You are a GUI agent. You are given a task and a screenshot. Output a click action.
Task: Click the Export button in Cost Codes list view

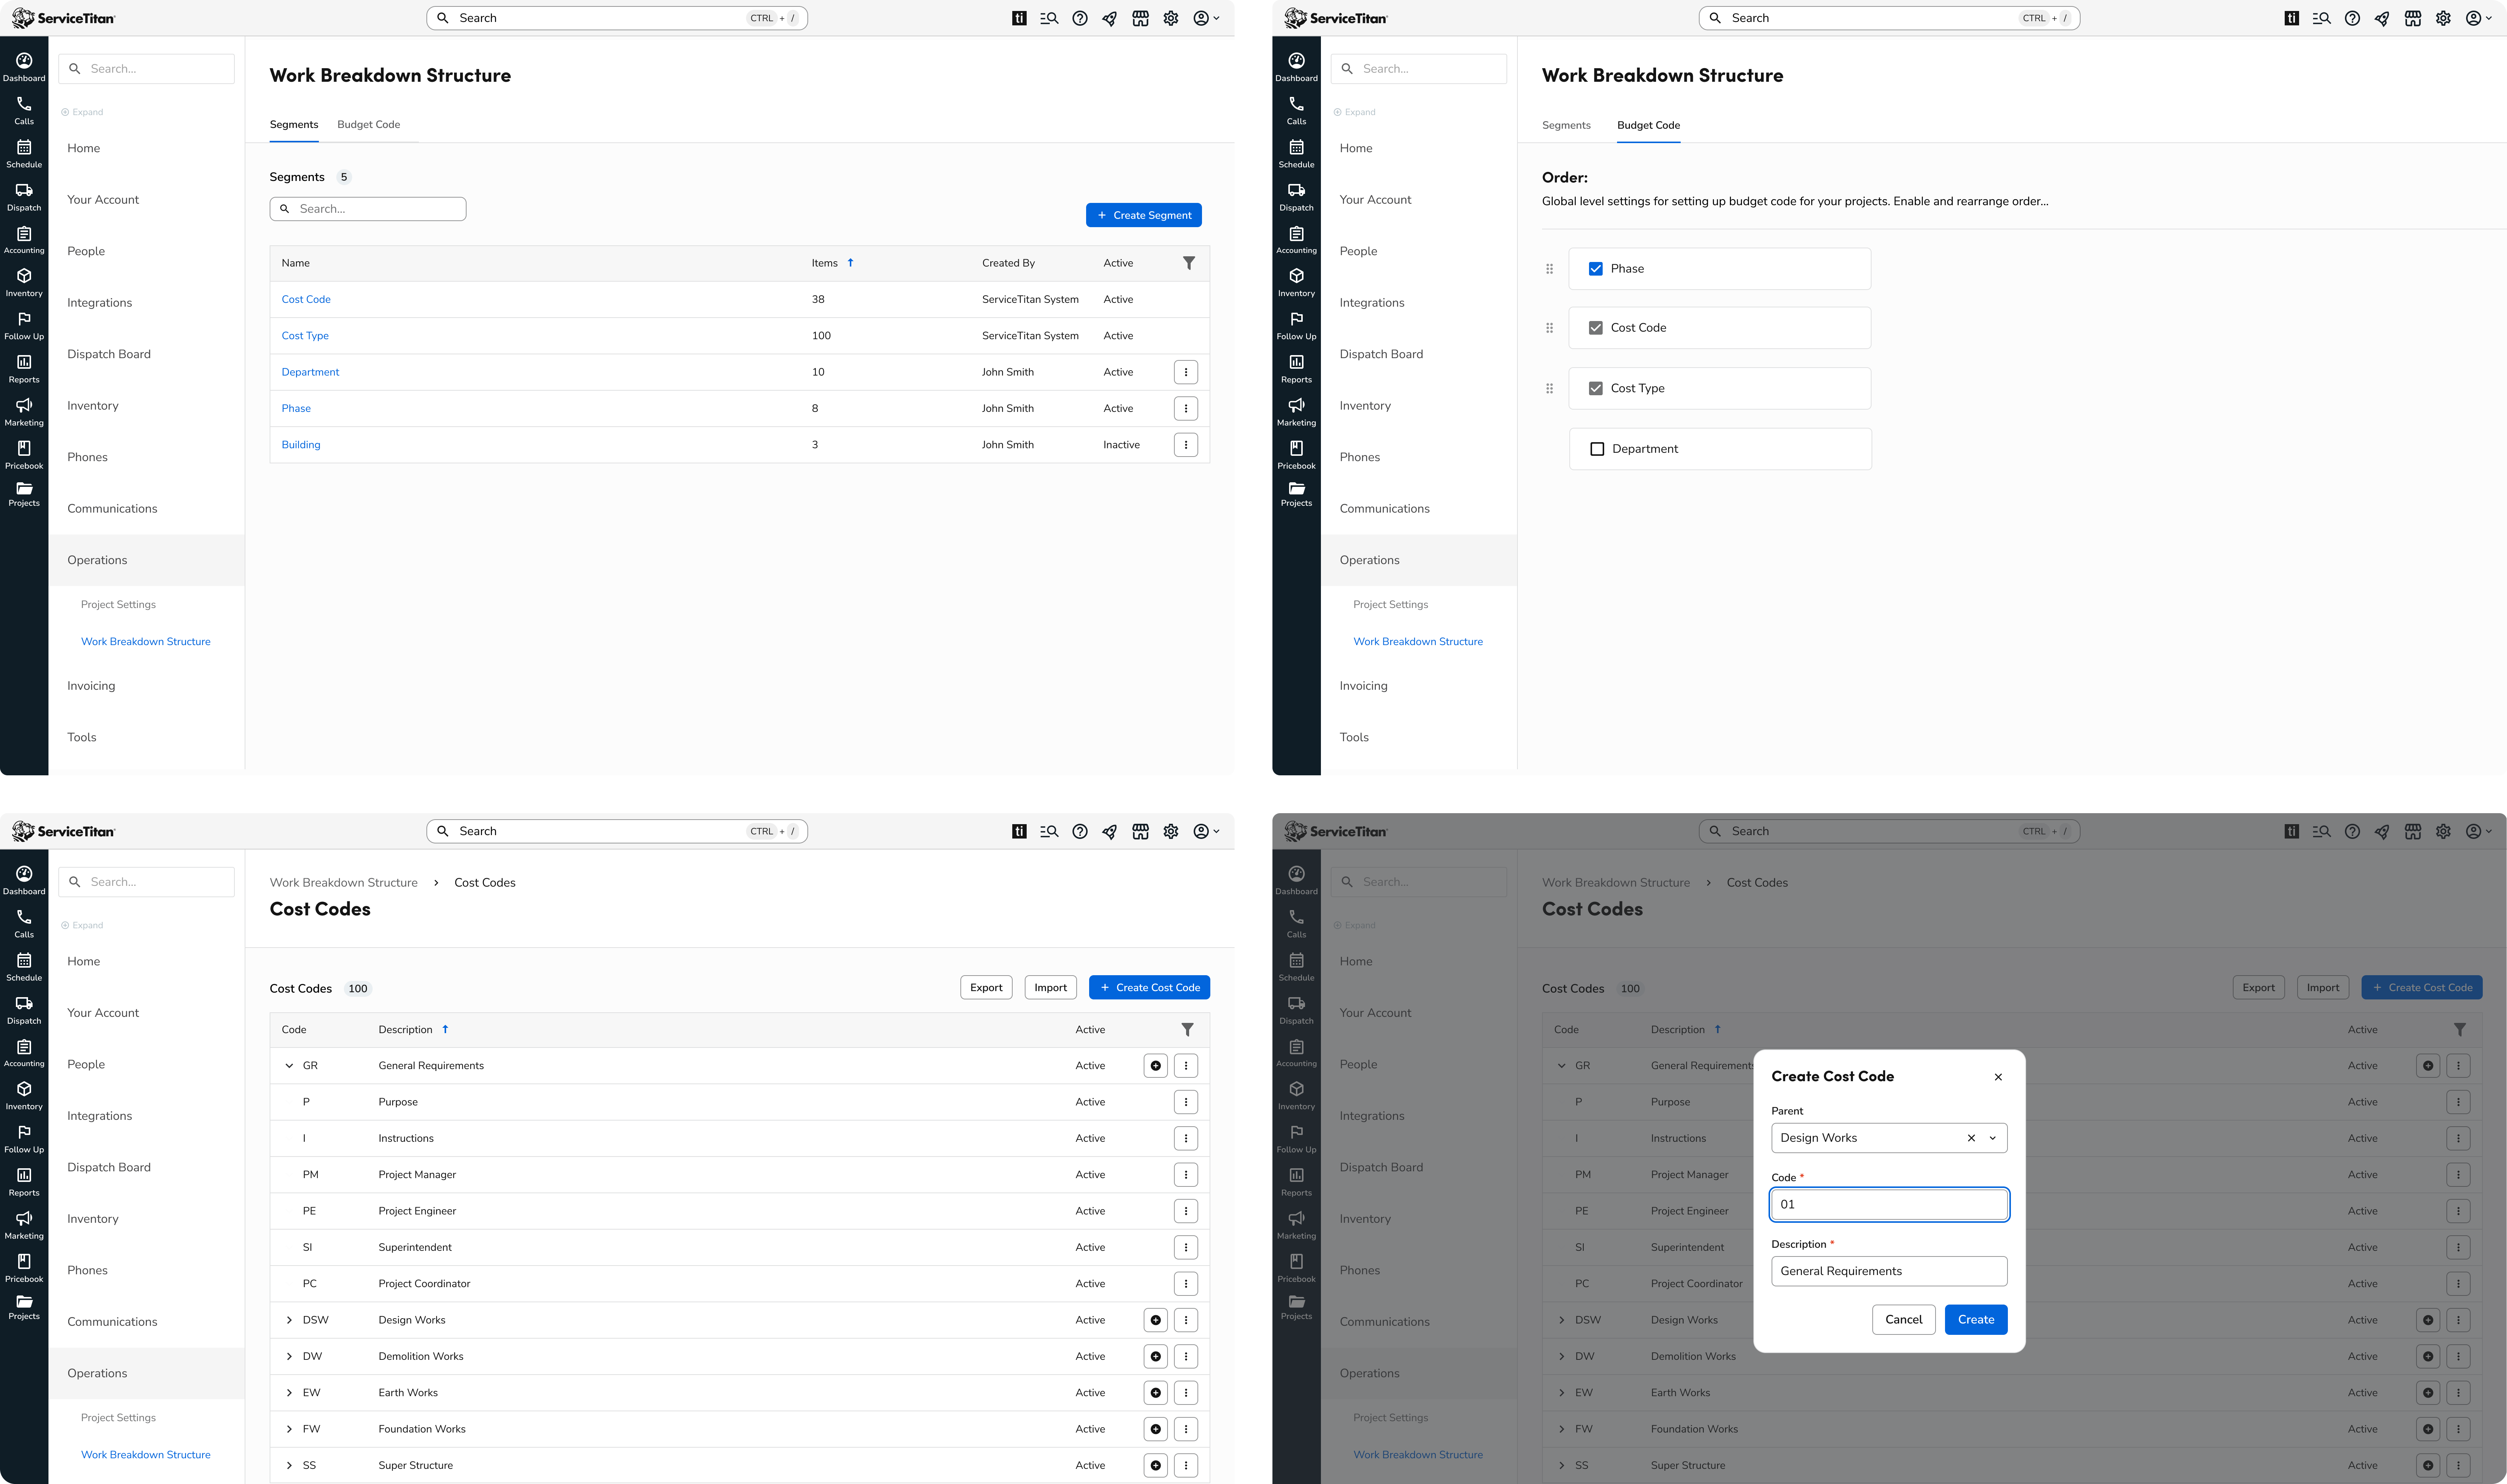[987, 988]
